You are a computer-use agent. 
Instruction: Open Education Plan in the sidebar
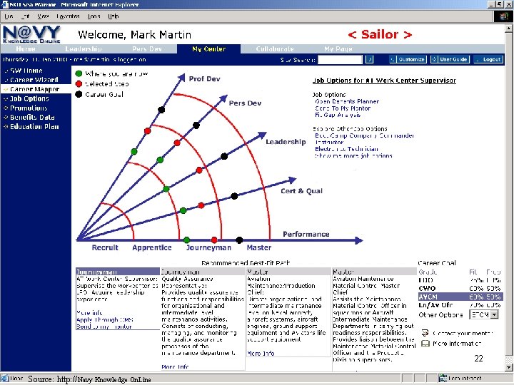coord(34,126)
